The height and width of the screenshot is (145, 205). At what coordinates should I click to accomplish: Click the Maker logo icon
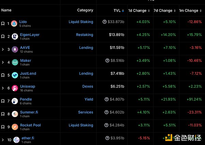point(15,62)
